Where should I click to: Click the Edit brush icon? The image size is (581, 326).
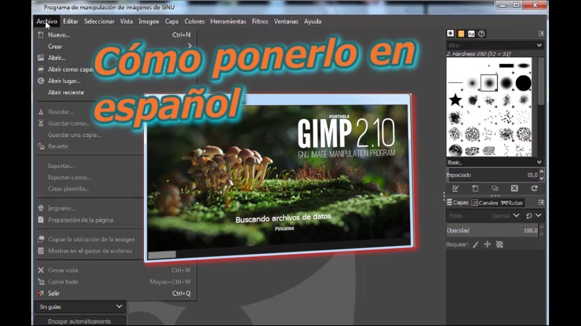coord(455,188)
